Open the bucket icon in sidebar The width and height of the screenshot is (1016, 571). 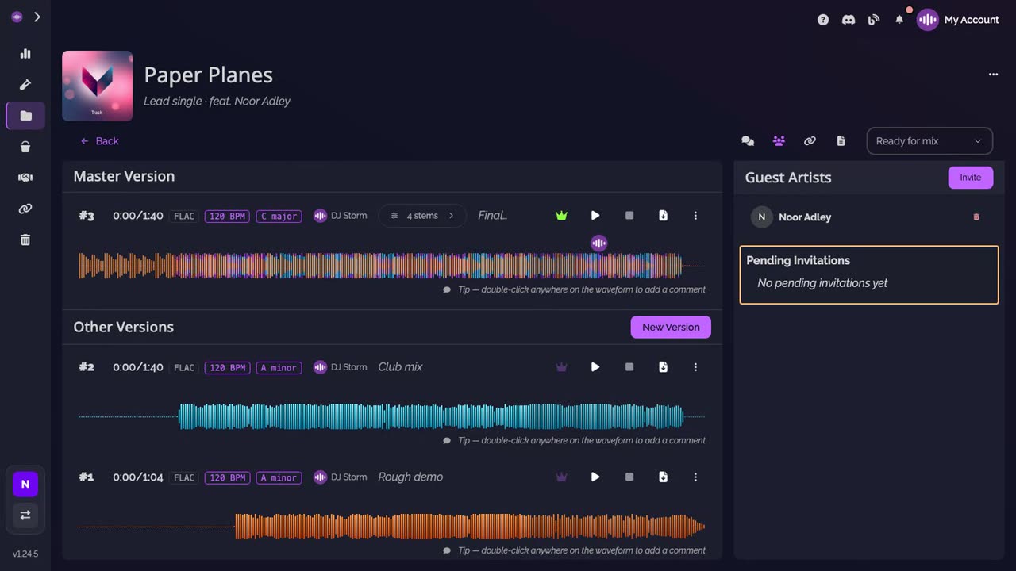click(25, 147)
